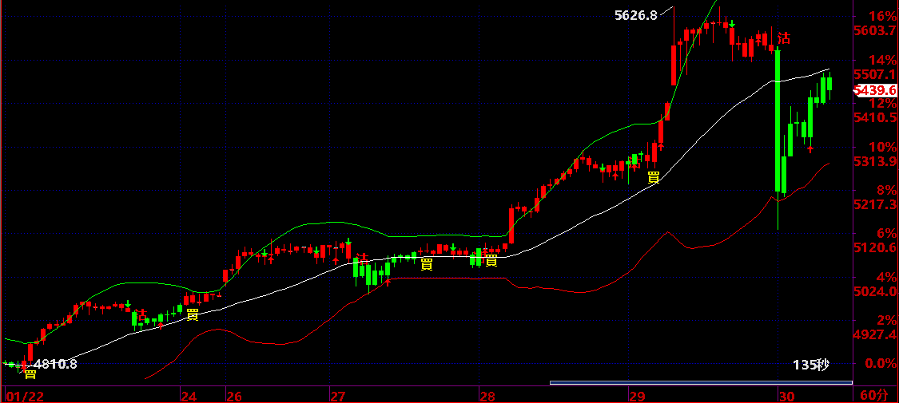Viewport: 899px width, 403px height.
Task: Click the 買 marker beside the 4810.8 label
Action: (x=30, y=374)
